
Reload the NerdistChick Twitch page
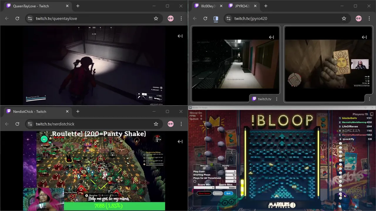point(17,124)
